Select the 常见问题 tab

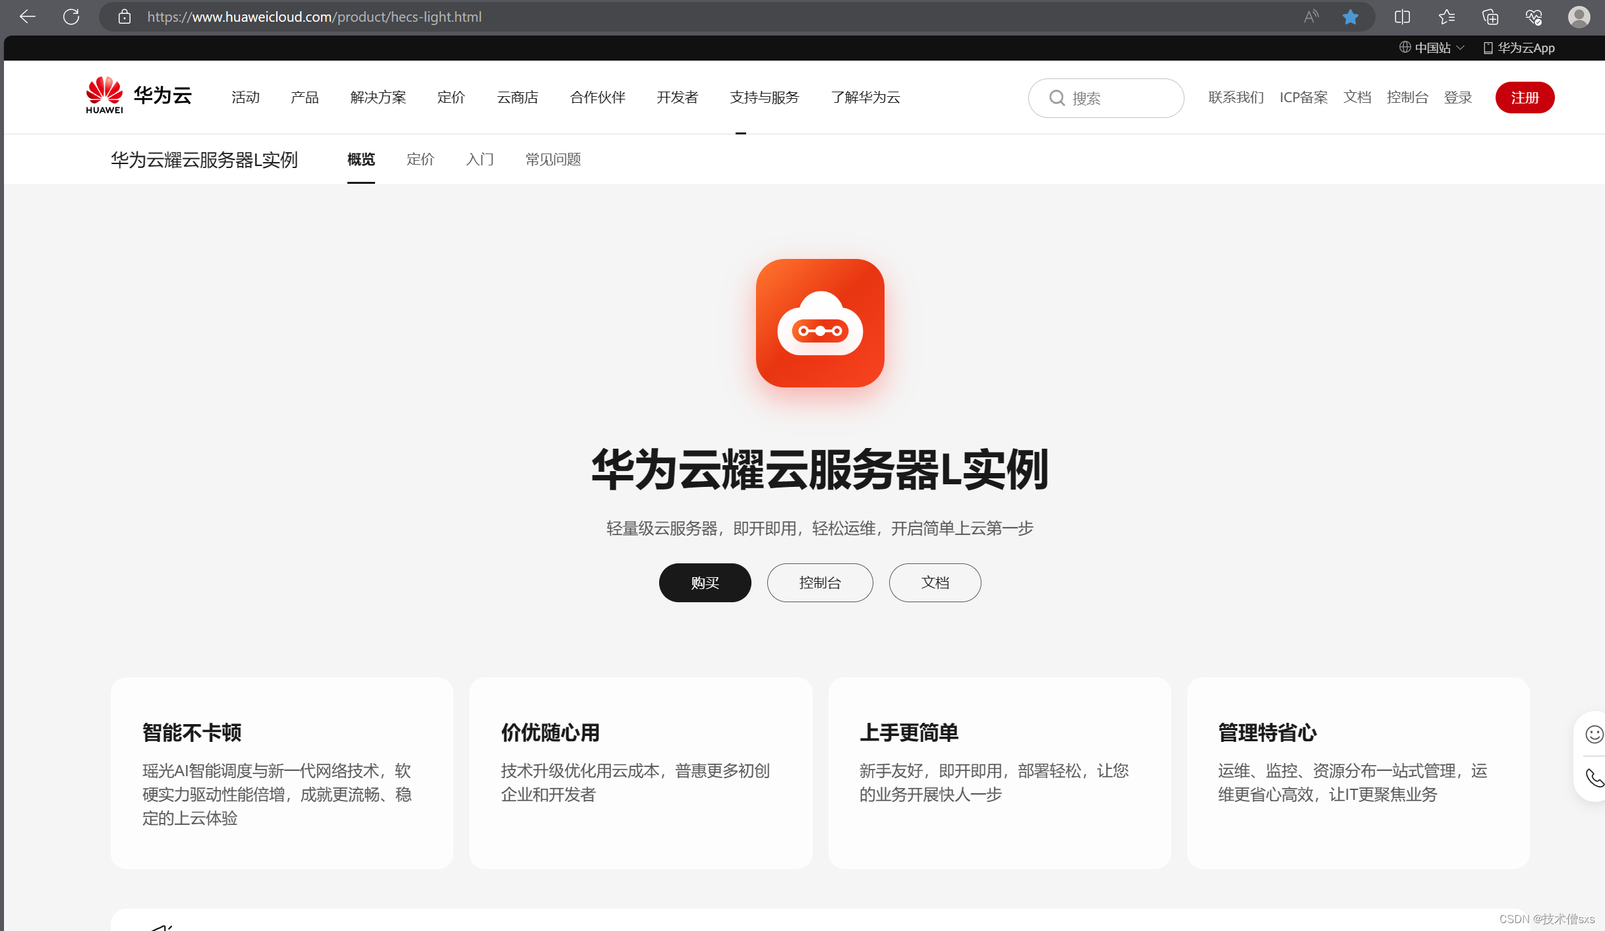553,159
